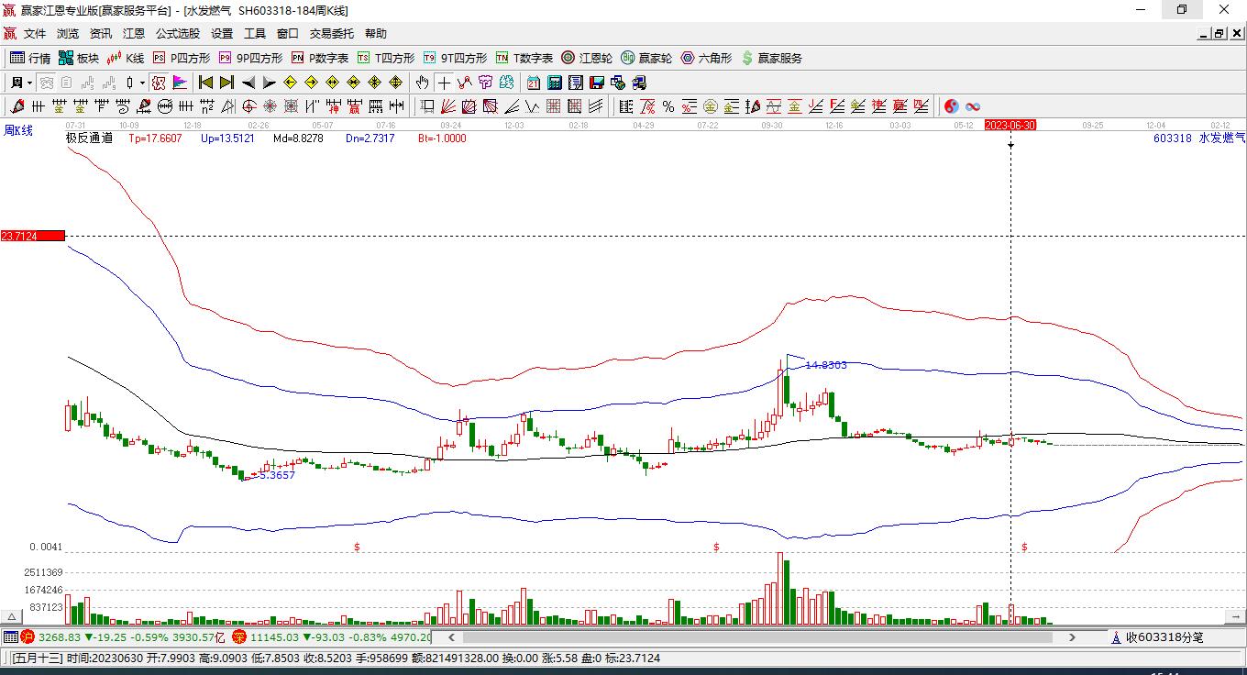Click the red-blue yin-yang icon
The width and height of the screenshot is (1247, 675).
[x=952, y=106]
